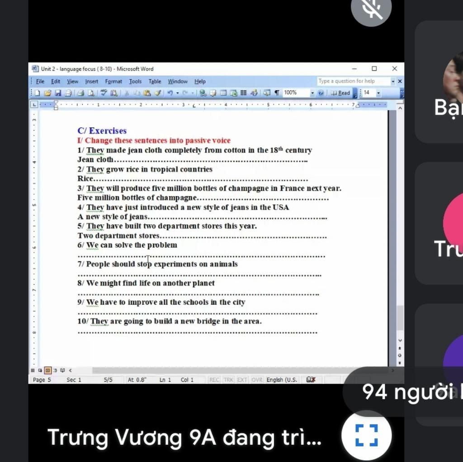
Task: Print the document using printer icon
Action: click(80, 93)
